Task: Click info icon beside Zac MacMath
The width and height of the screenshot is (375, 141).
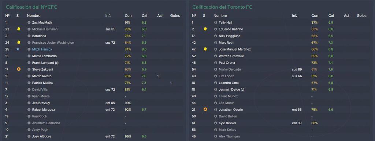Action: (29, 23)
